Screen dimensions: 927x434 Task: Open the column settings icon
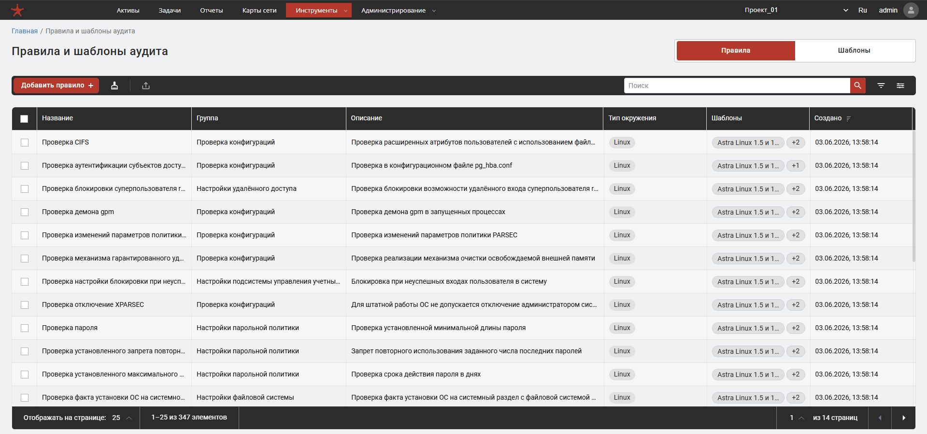pyautogui.click(x=900, y=86)
